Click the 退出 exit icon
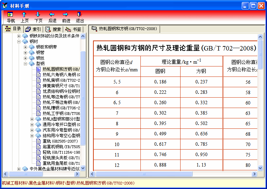Image resolution: width=267 pixels, height=189 pixels. tap(80, 17)
